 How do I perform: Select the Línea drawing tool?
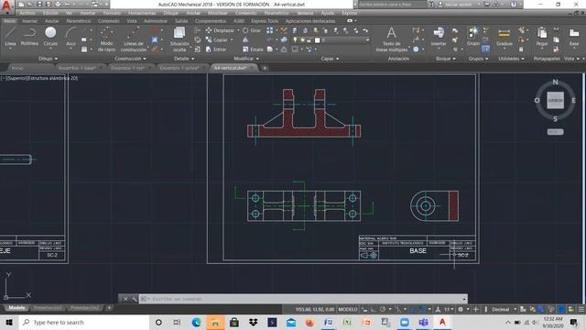point(10,37)
